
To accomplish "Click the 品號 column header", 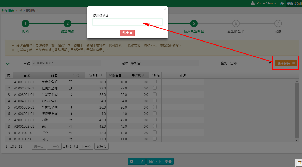I will (x=27, y=75).
